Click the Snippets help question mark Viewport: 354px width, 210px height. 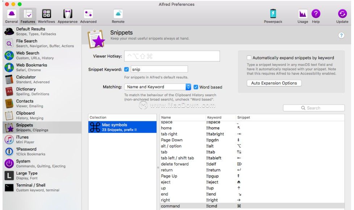(341, 35)
